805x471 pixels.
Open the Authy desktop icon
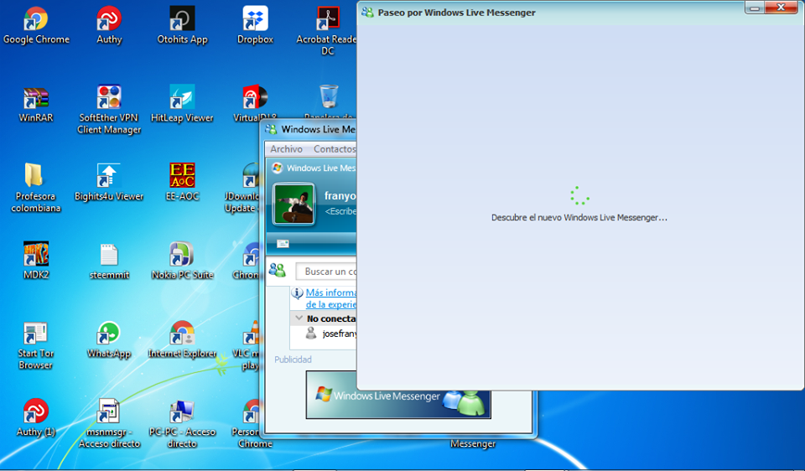109,26
